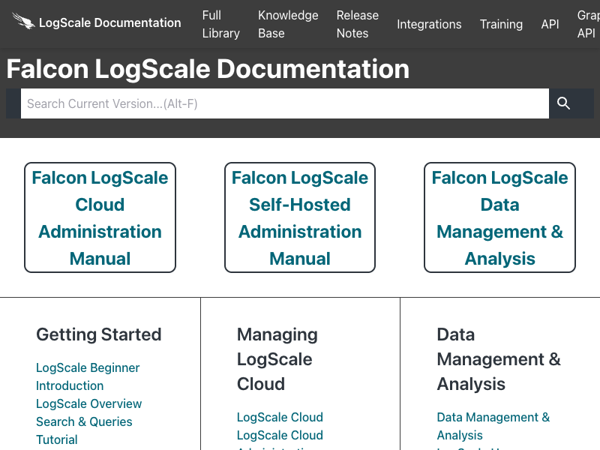
Task: Open the LogScale Documentation home link
Action: (x=109, y=23)
